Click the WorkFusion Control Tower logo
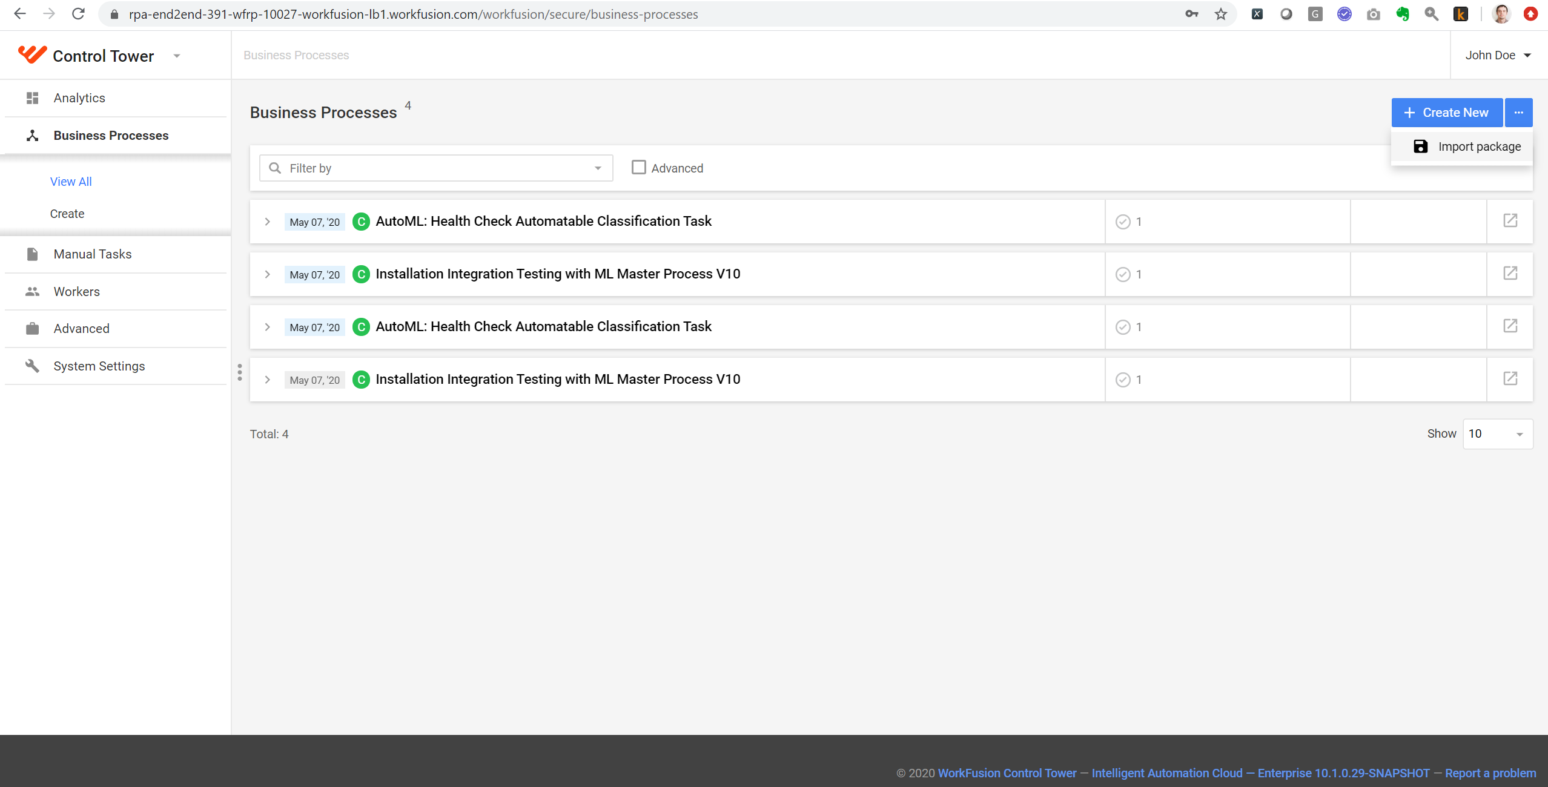Viewport: 1548px width, 787px height. point(32,54)
